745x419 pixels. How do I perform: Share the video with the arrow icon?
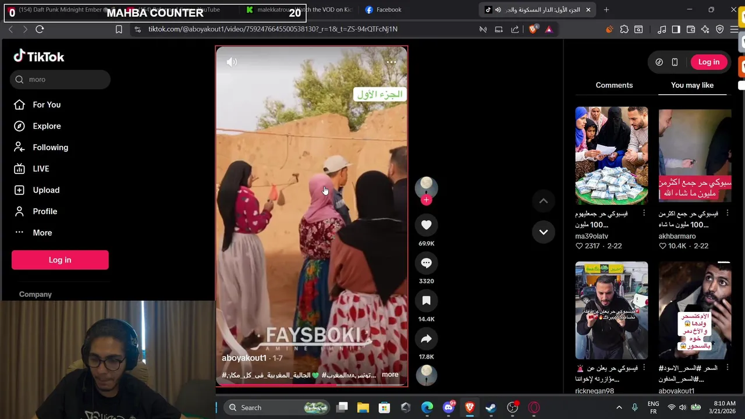click(426, 339)
